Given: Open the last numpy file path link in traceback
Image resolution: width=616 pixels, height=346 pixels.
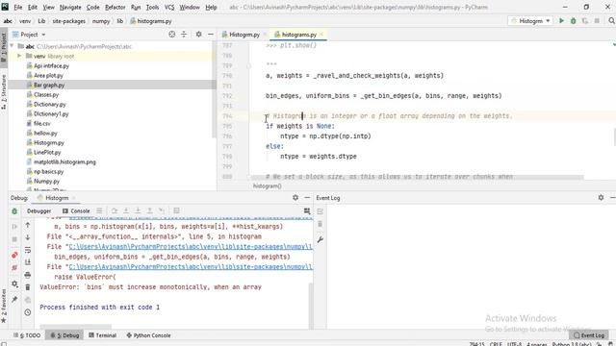Looking at the screenshot, I should pos(191,267).
